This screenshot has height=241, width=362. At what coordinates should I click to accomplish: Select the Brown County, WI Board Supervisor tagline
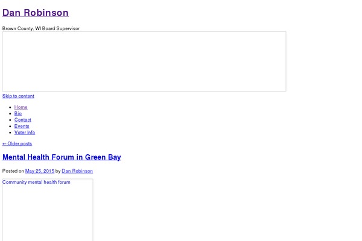(x=41, y=28)
